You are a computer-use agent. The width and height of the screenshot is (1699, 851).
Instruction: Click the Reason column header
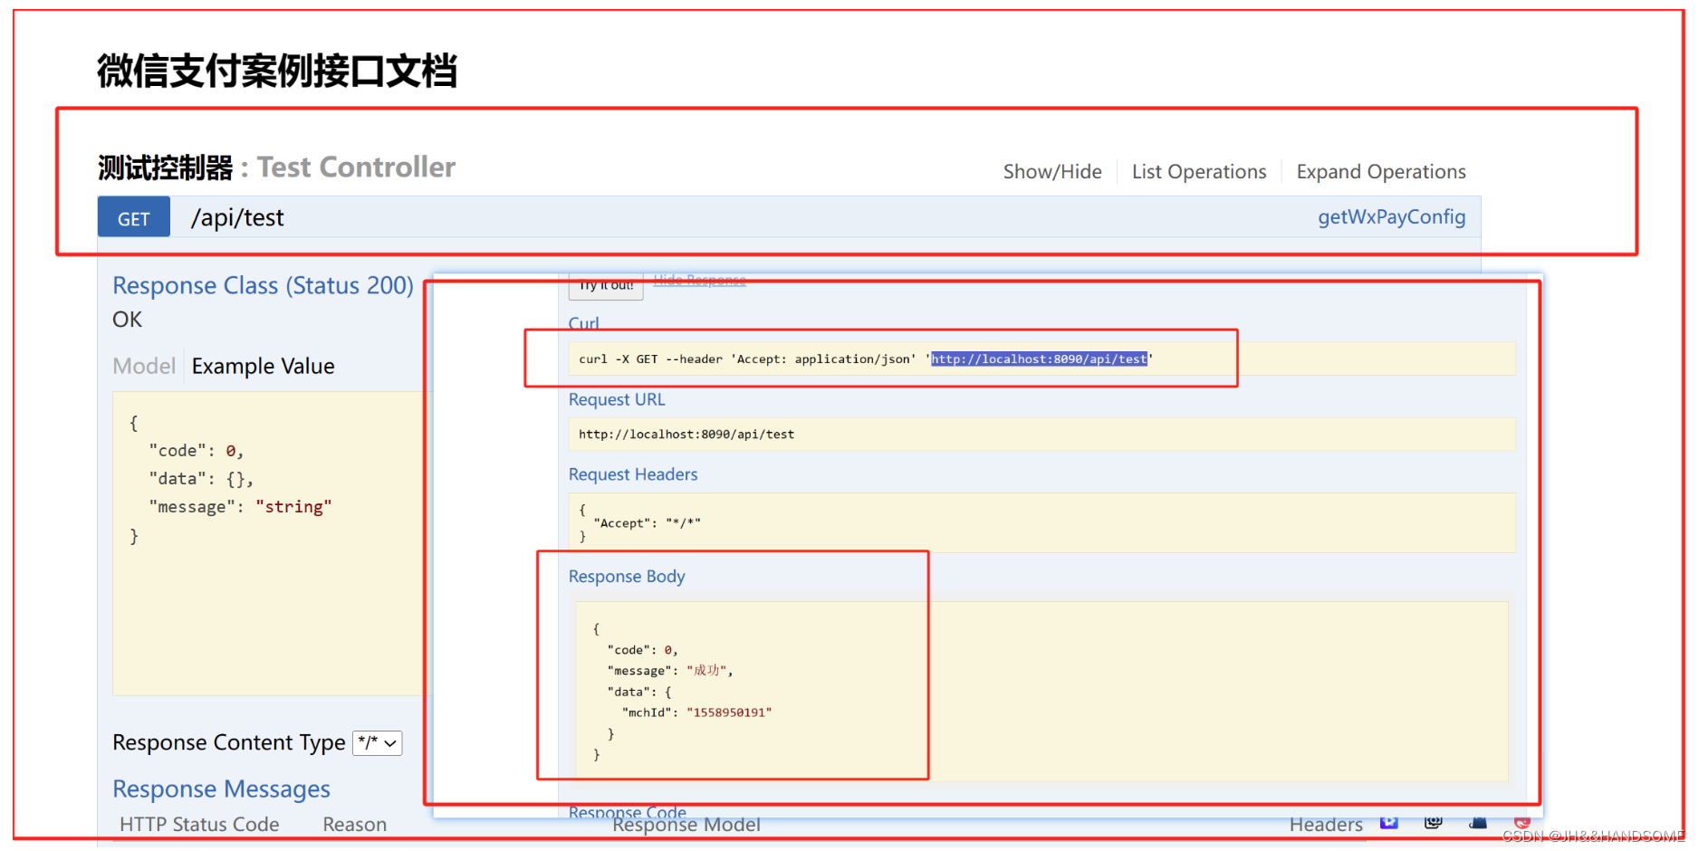point(355,825)
